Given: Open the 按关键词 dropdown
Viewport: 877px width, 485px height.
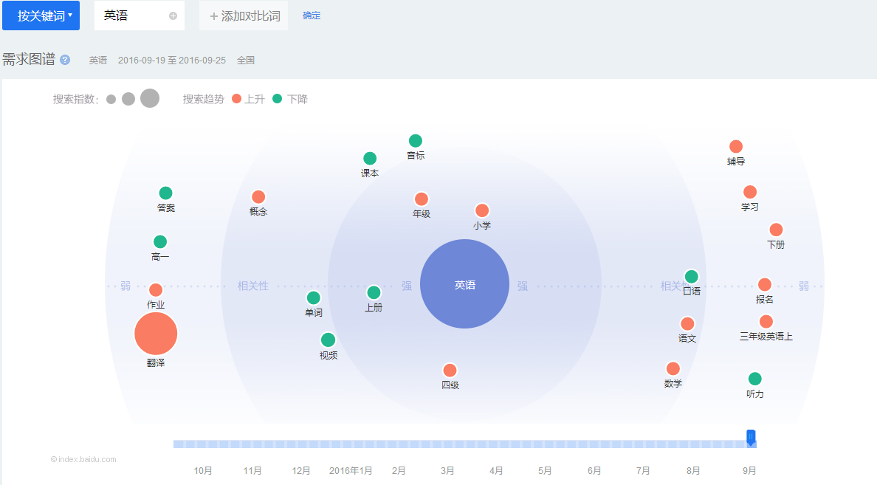Looking at the screenshot, I should point(41,16).
